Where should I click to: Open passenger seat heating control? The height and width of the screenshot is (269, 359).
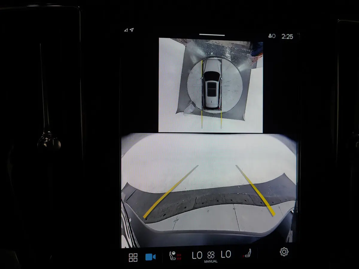tap(247, 254)
